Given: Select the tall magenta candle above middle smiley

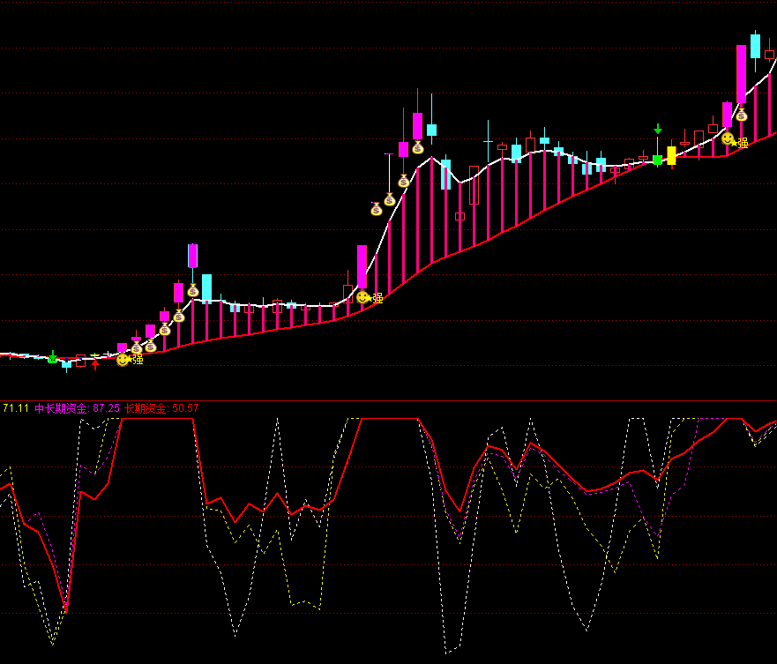Looking at the screenshot, I should [x=362, y=266].
